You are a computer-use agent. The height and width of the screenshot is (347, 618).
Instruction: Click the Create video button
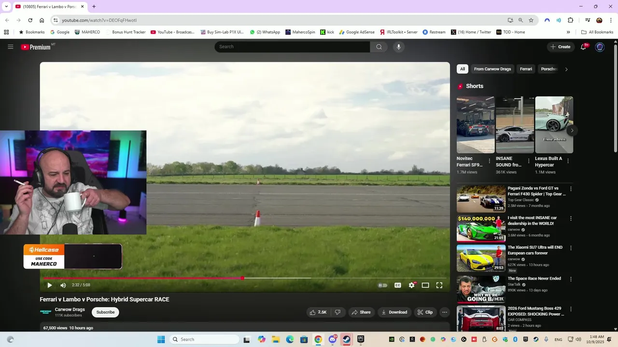560,47
